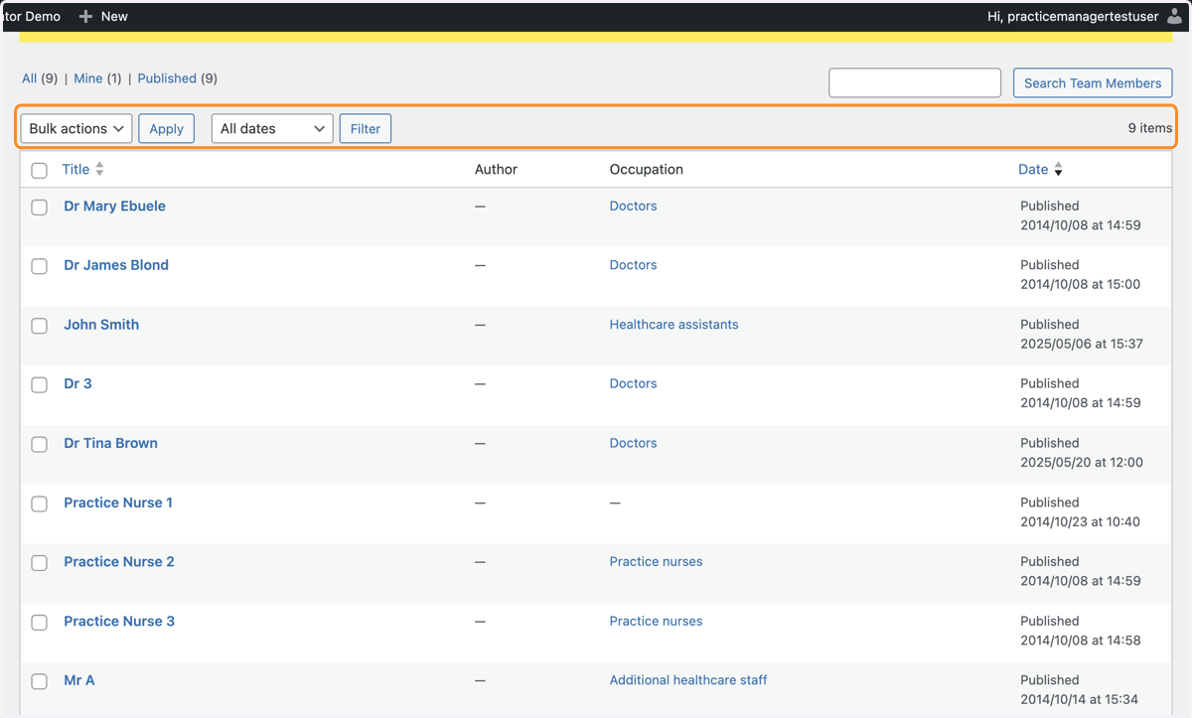Open Practice Nurse 1 entry

(x=118, y=503)
